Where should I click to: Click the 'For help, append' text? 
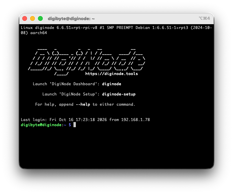point(54,105)
